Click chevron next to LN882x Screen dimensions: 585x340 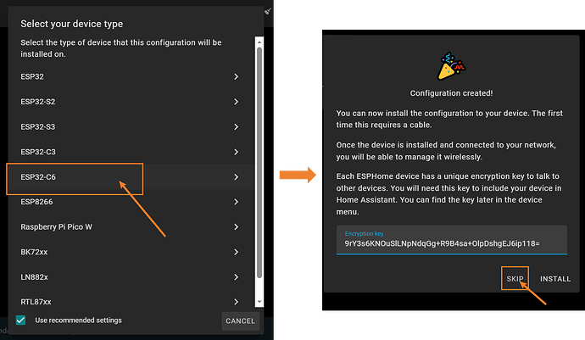pos(236,277)
